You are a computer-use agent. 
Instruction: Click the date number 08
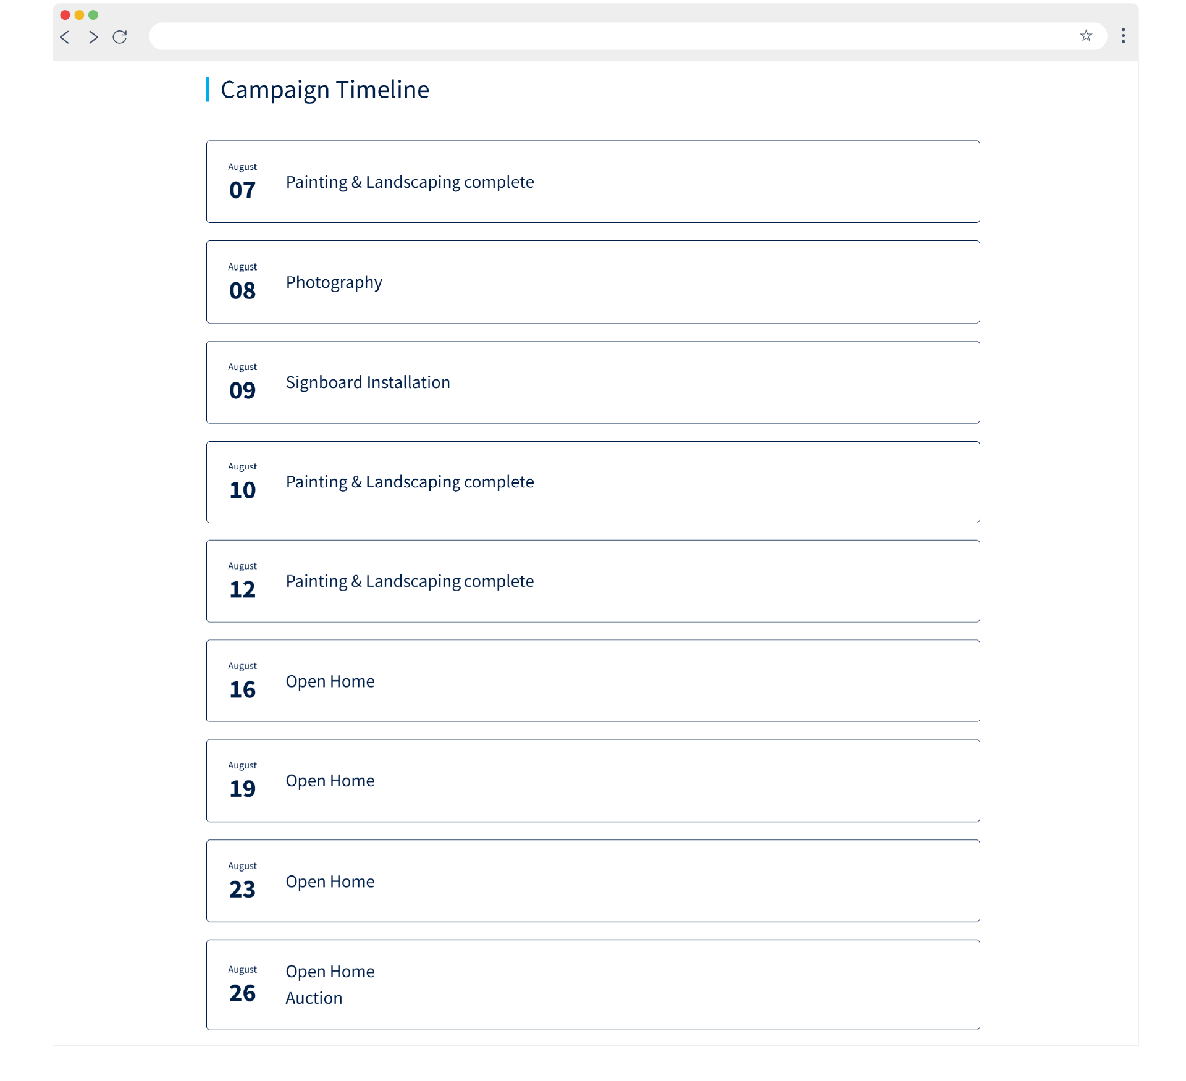coord(242,290)
